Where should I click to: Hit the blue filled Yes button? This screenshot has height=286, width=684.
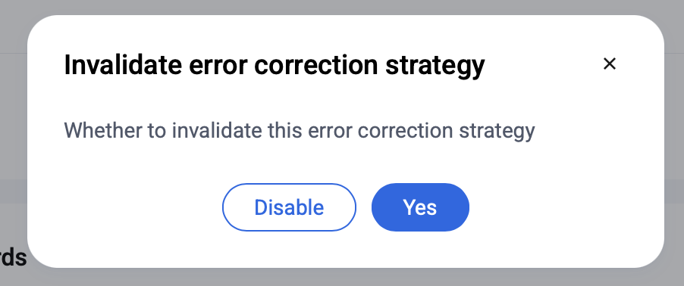tap(420, 207)
